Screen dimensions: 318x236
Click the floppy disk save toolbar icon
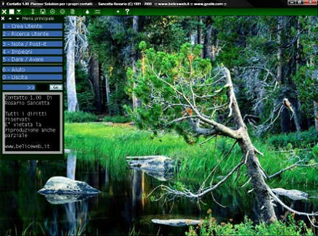43,12
